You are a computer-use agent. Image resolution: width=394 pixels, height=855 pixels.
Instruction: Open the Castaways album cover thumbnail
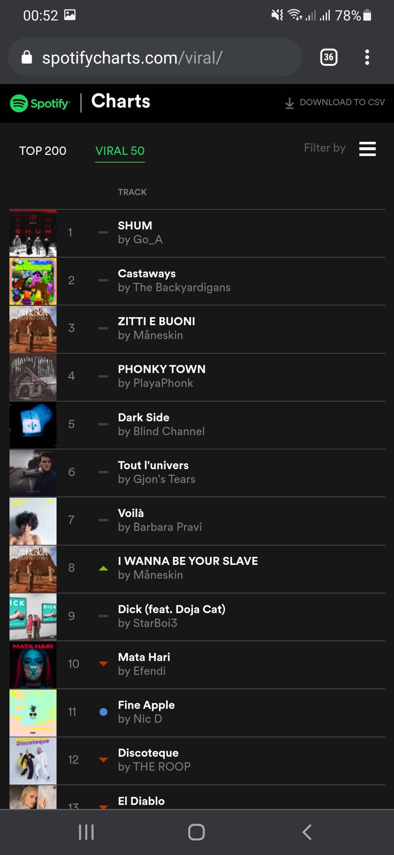pyautogui.click(x=33, y=281)
